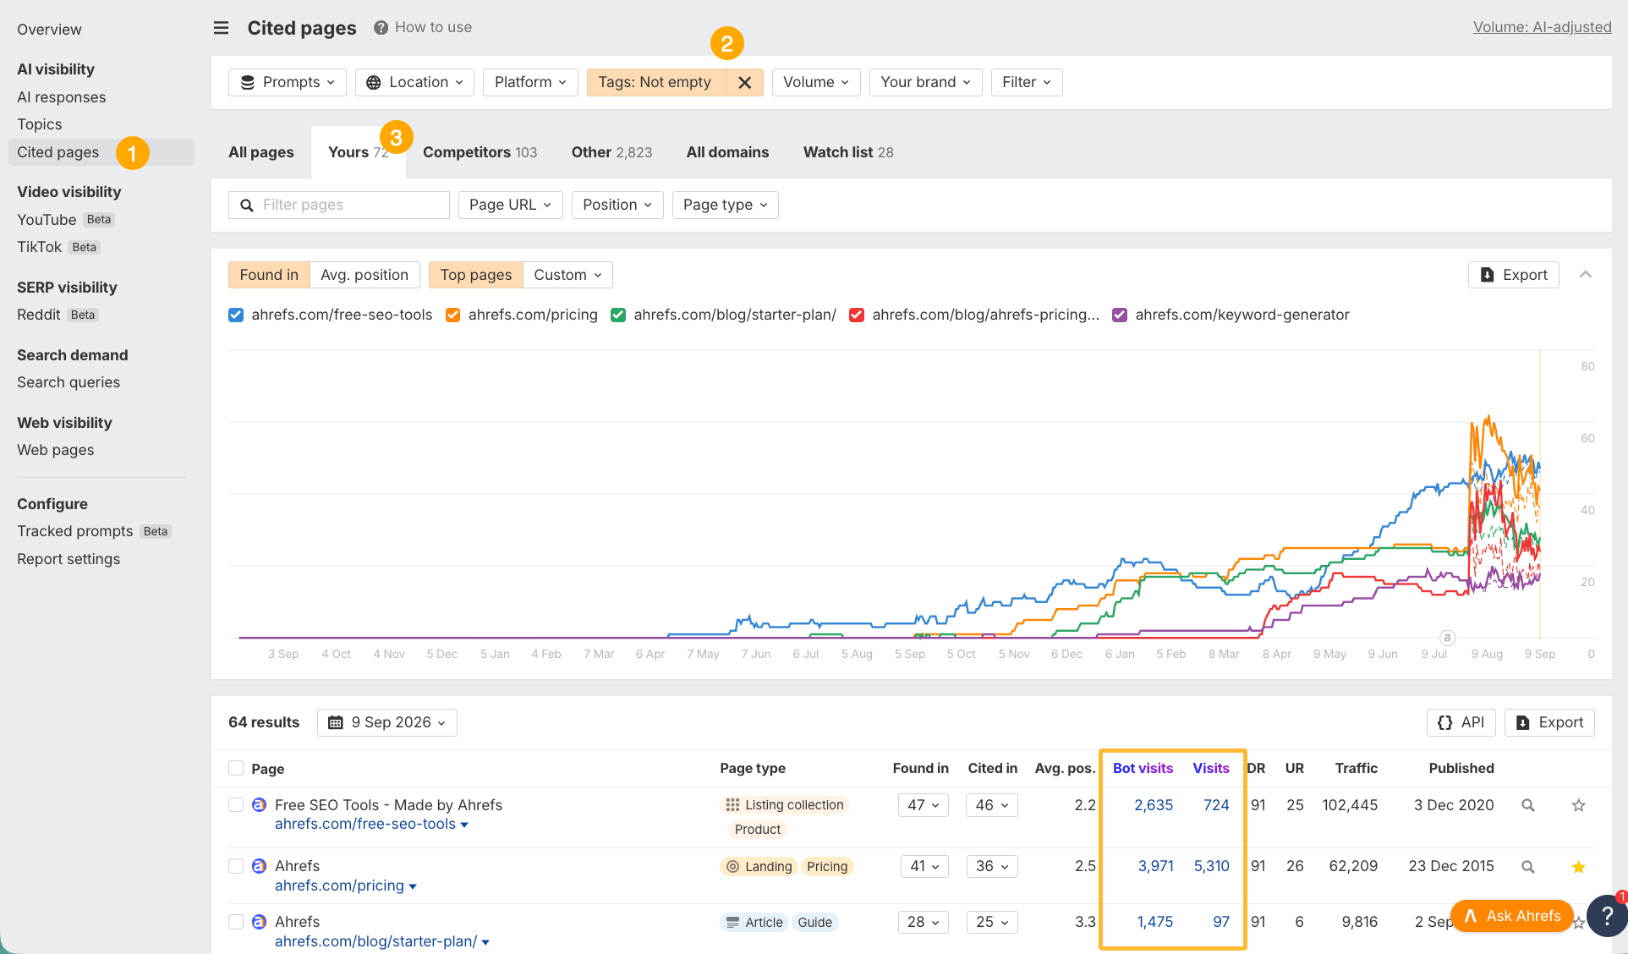Click the Landing page type tag
The height and width of the screenshot is (954, 1628).
[x=759, y=866]
